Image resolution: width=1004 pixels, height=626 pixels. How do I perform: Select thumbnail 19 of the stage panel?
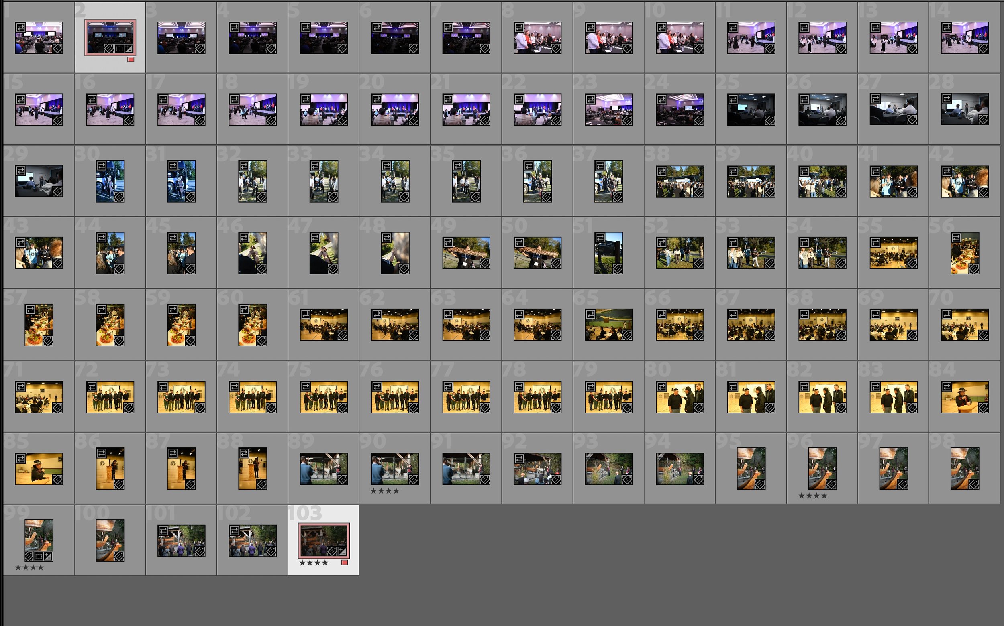pyautogui.click(x=324, y=110)
